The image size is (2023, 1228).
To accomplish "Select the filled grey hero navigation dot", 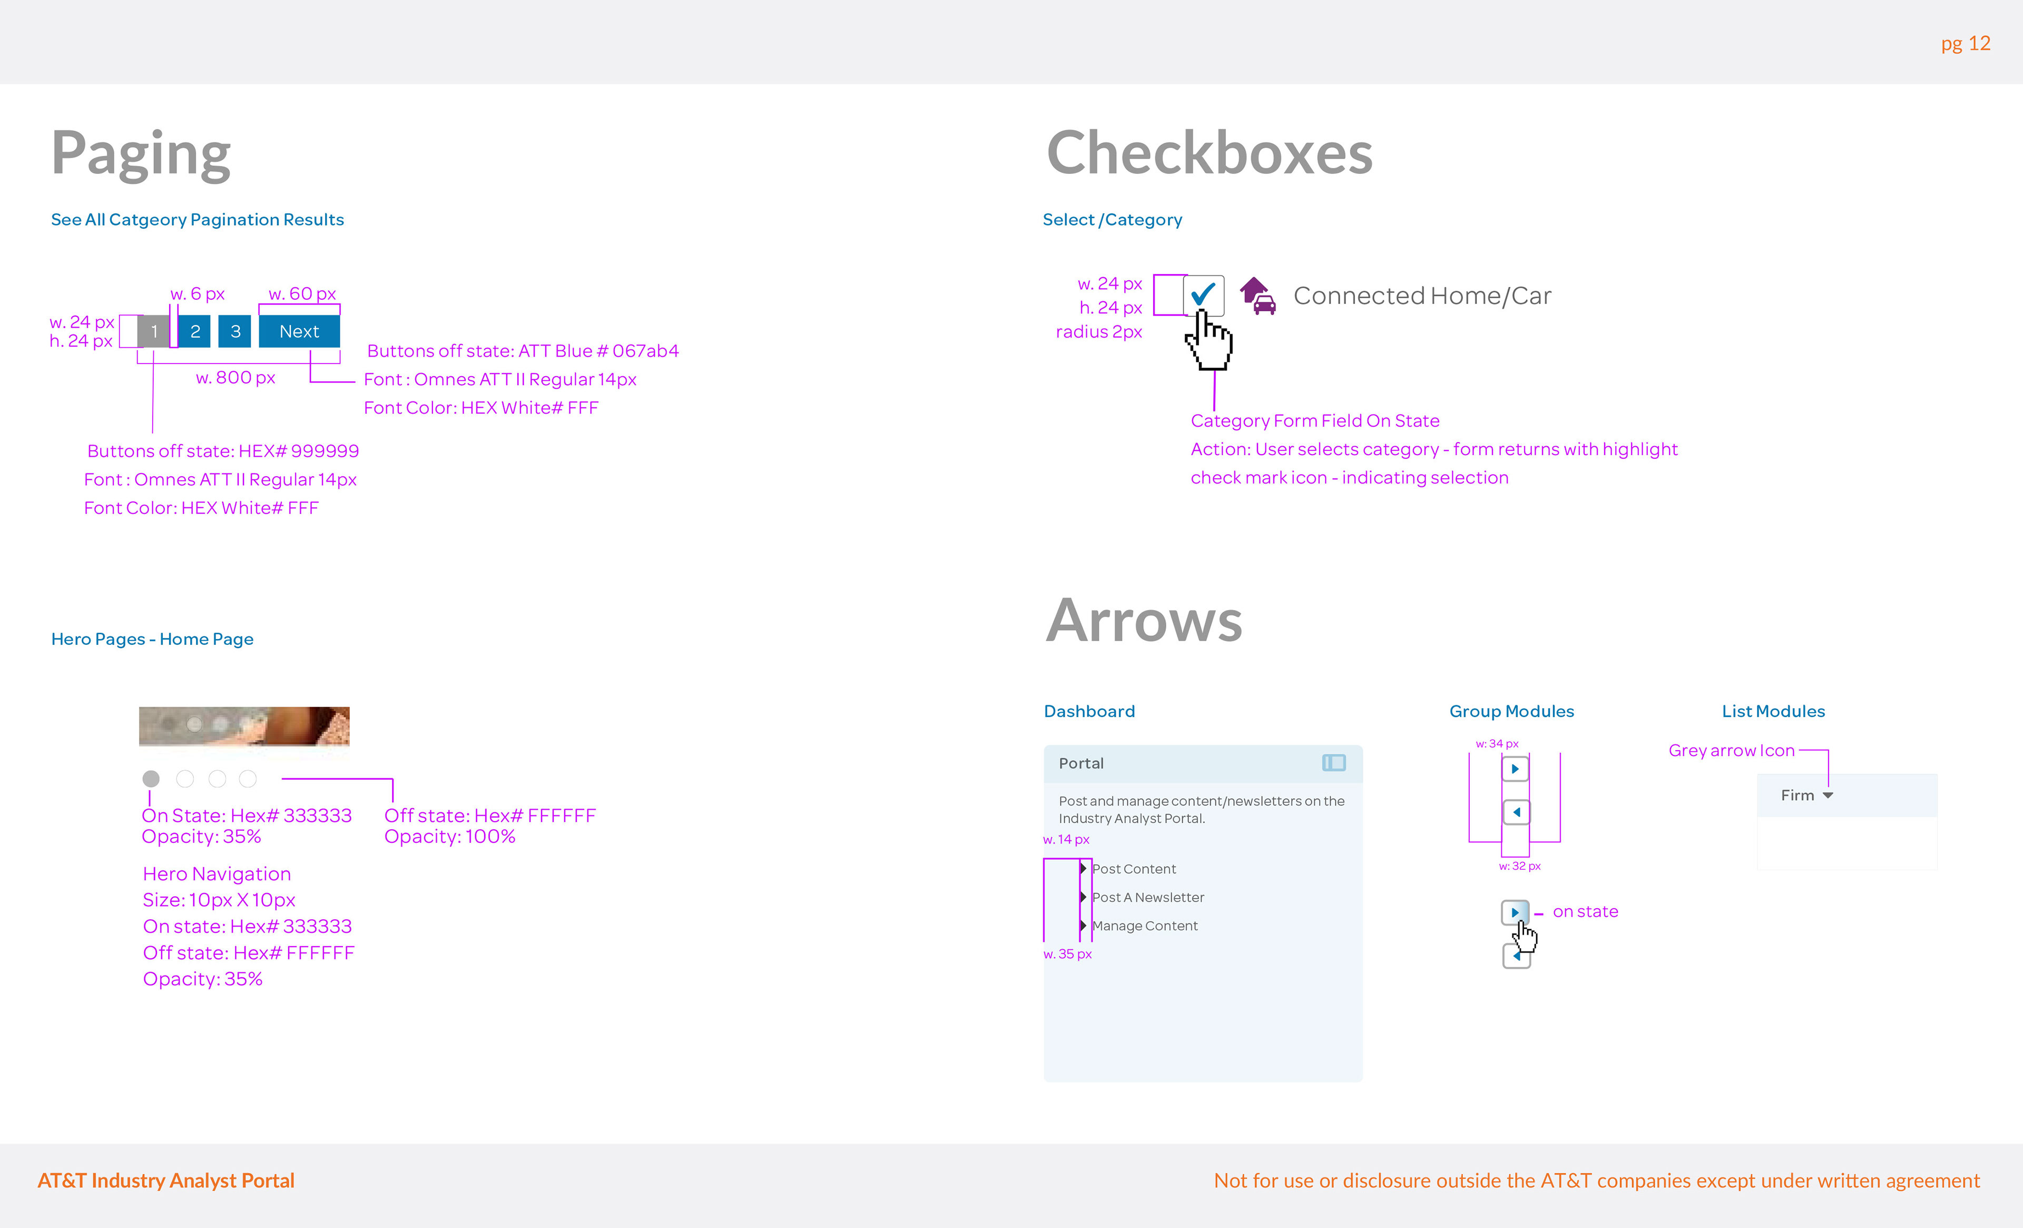I will click(151, 778).
